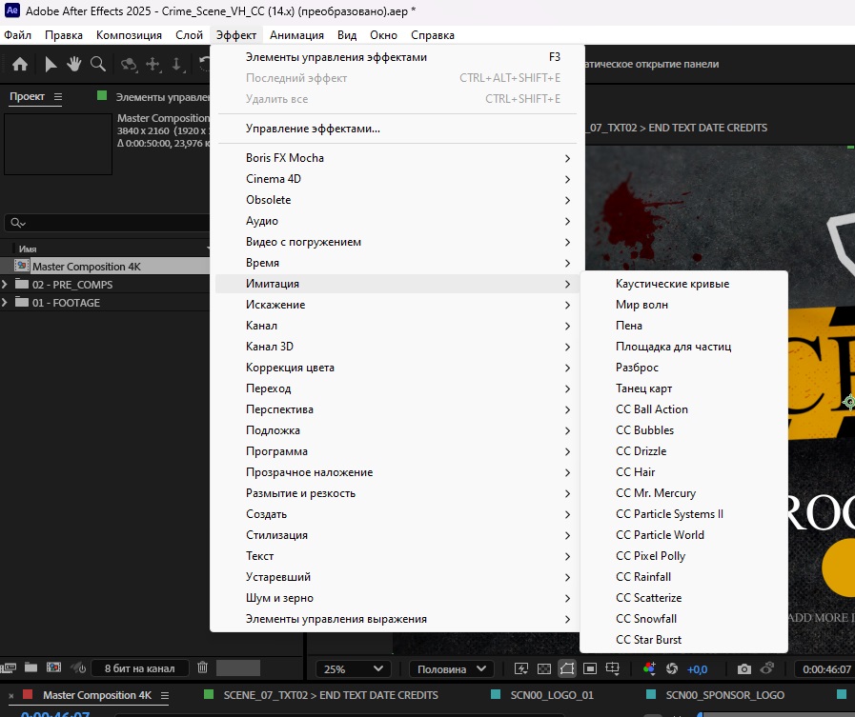Create new folder in Project panel
Screen dimensions: 855x717
(31, 668)
